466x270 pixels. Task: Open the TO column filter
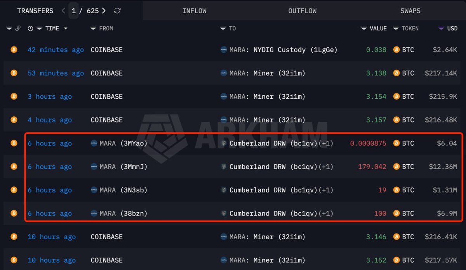tap(223, 29)
